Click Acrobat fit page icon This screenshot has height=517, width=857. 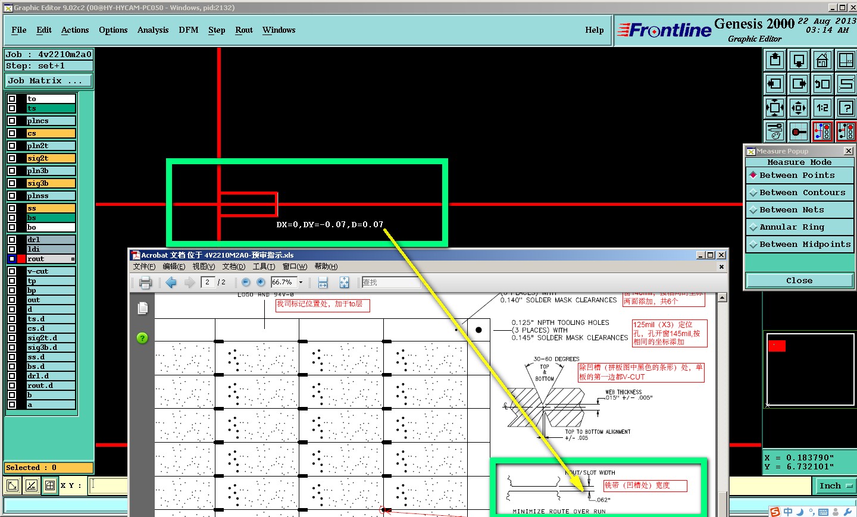(344, 283)
